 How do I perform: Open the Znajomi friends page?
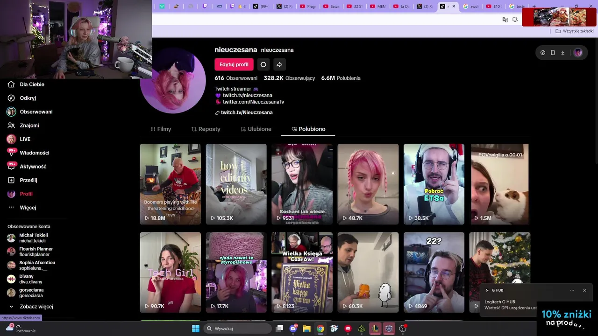click(23, 125)
